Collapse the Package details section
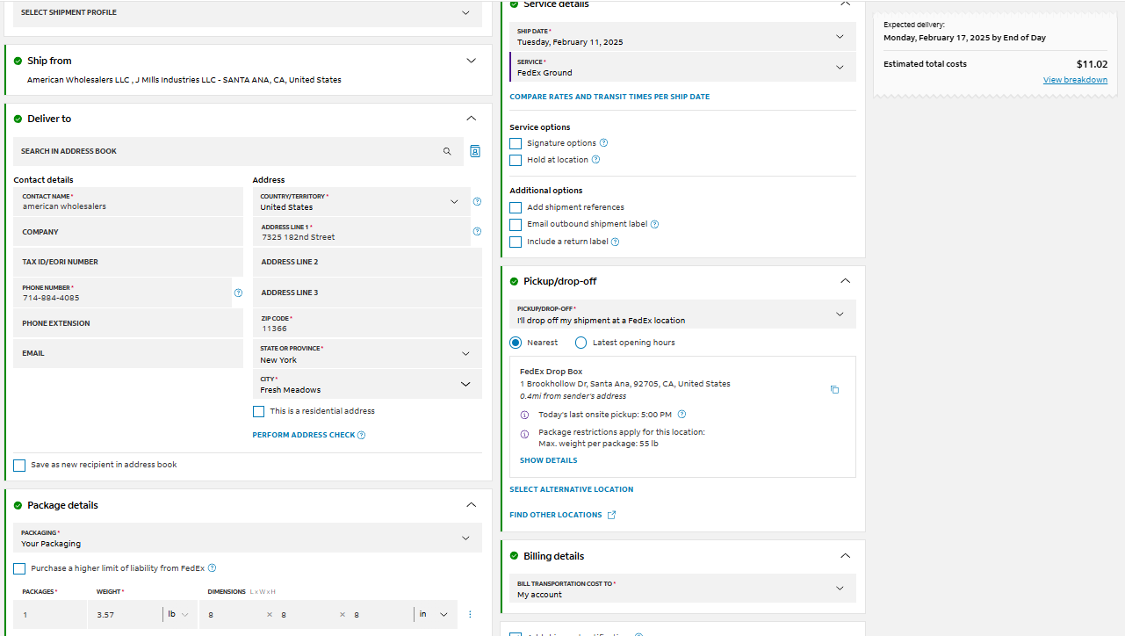Screen dimensions: 1125x636 472,505
